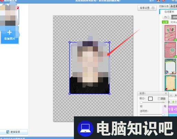
Task: Remove the thumbnail using its red X
Action: point(18,8)
